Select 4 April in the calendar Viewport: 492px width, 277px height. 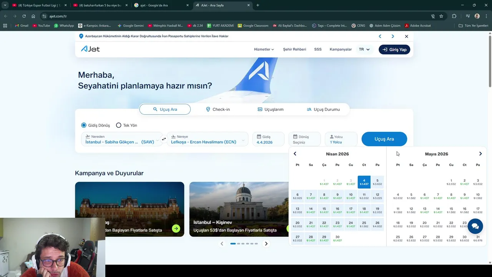click(364, 182)
